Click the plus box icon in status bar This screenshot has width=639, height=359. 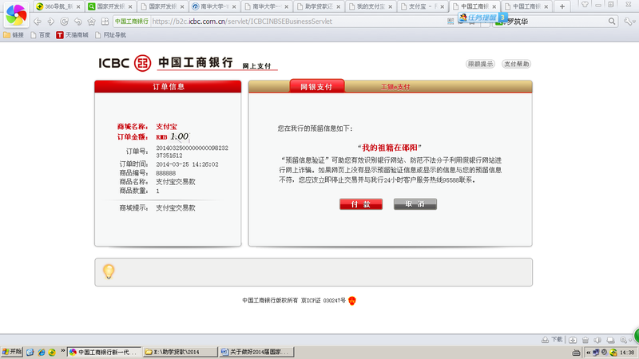point(573,340)
